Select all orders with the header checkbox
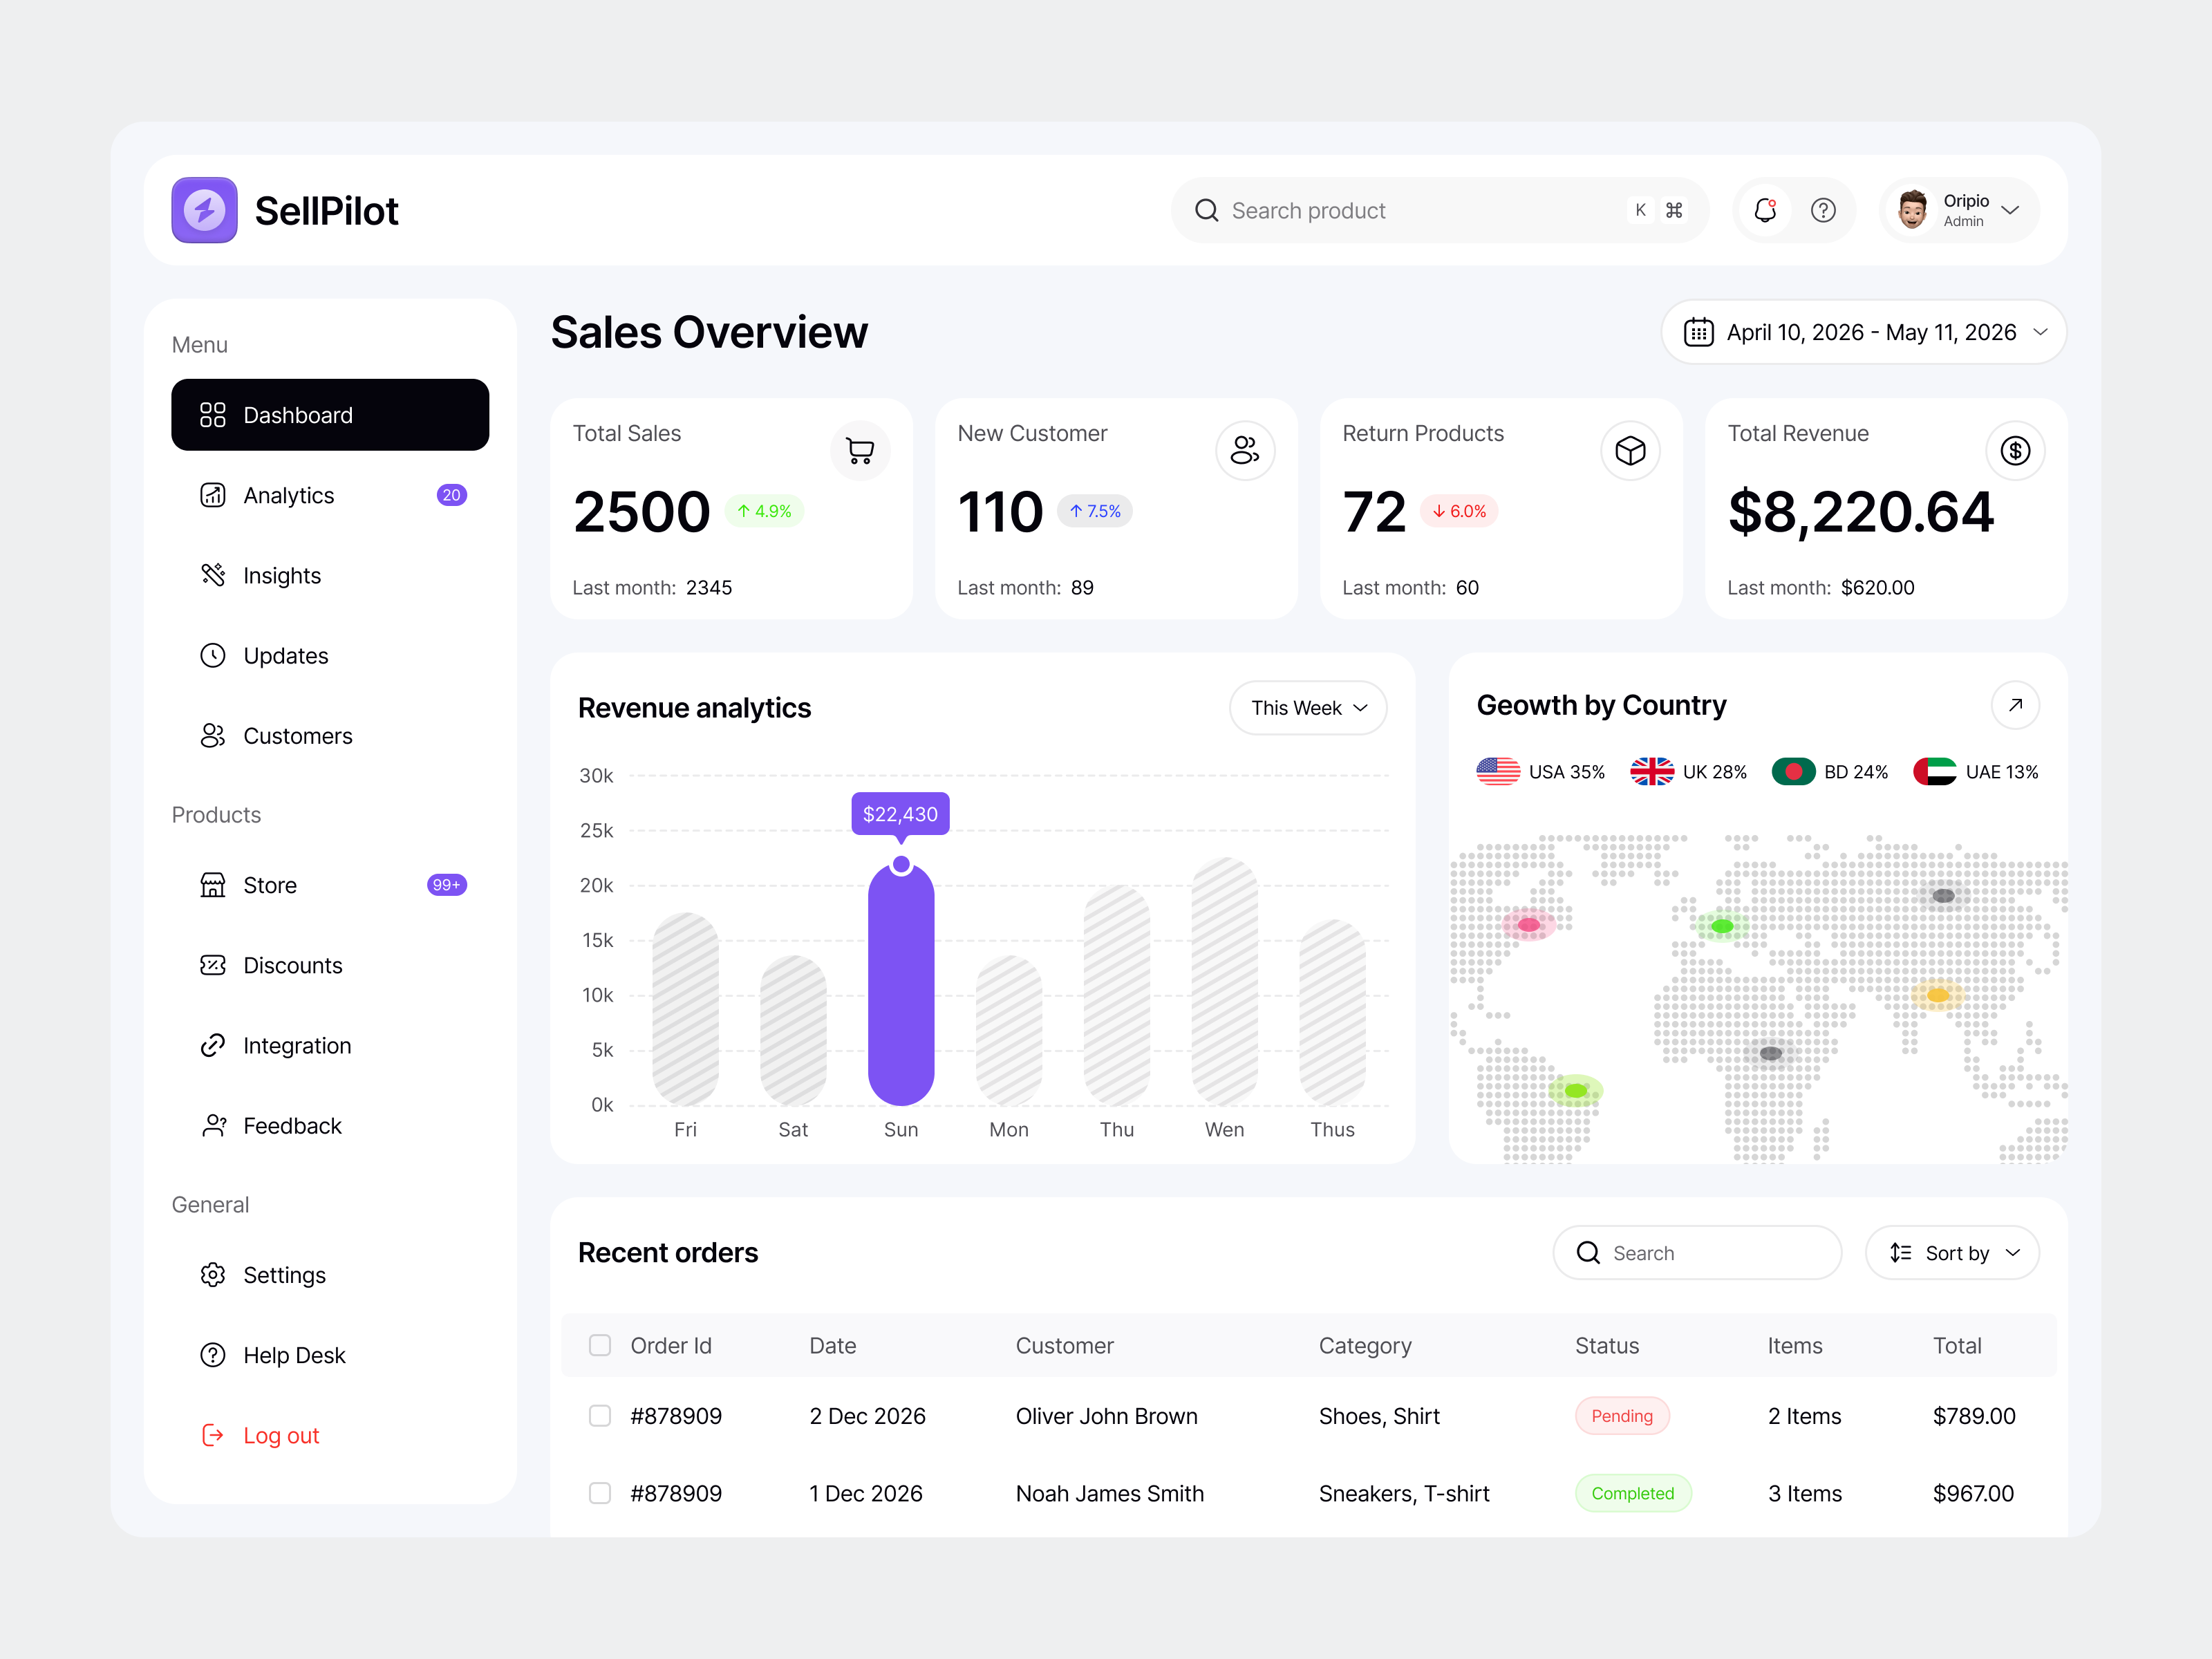 point(600,1345)
